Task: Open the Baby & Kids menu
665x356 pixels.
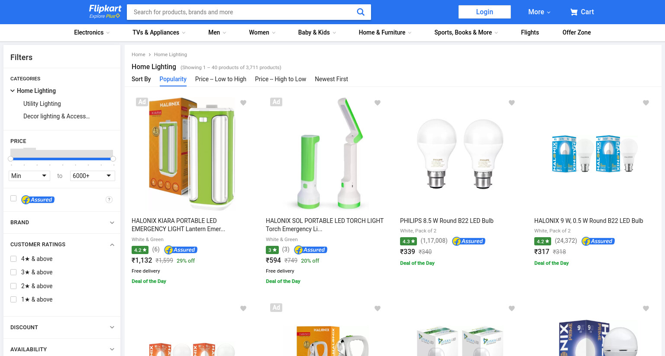Action: click(317, 32)
